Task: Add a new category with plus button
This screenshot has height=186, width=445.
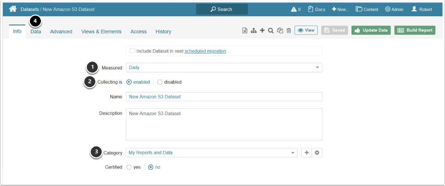Action: click(307, 153)
